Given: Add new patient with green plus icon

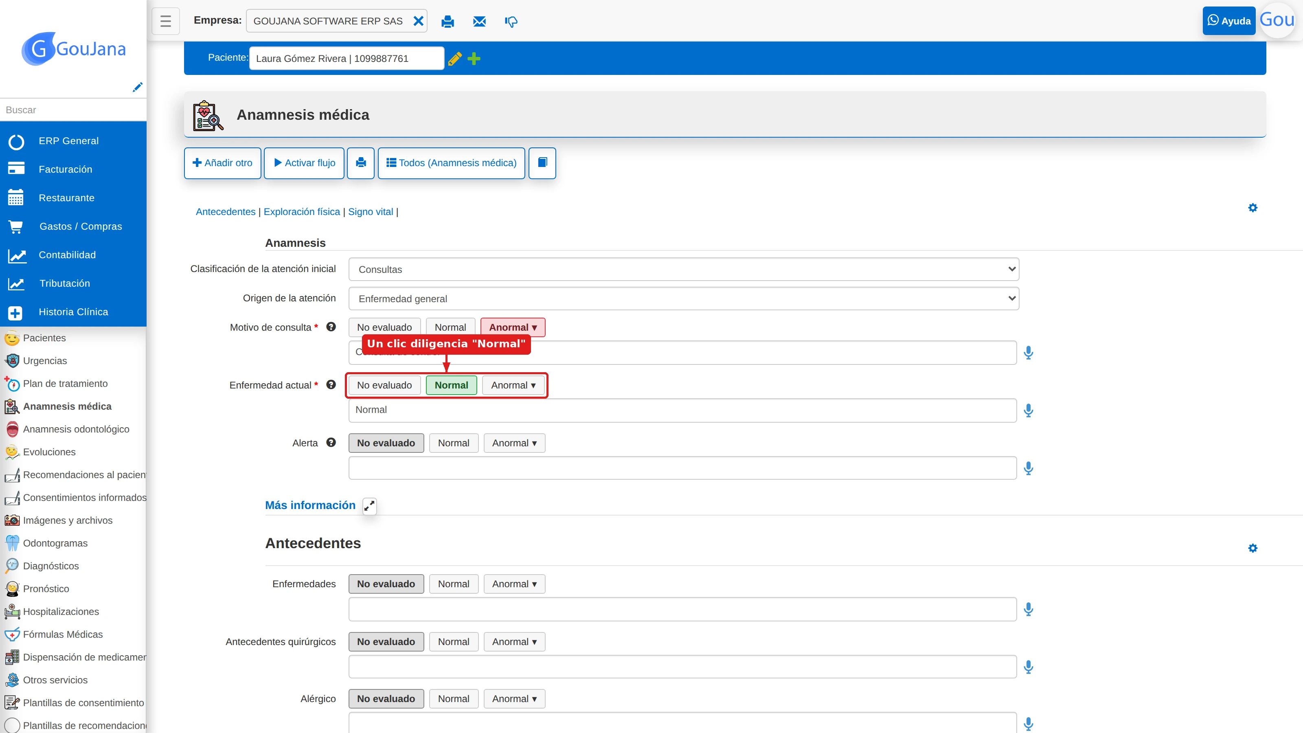Looking at the screenshot, I should [474, 59].
